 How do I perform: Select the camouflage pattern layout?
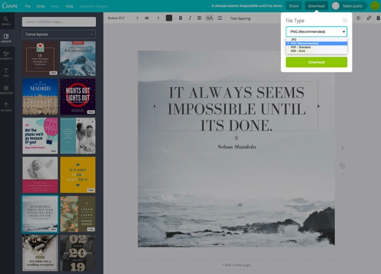pyautogui.click(x=78, y=214)
